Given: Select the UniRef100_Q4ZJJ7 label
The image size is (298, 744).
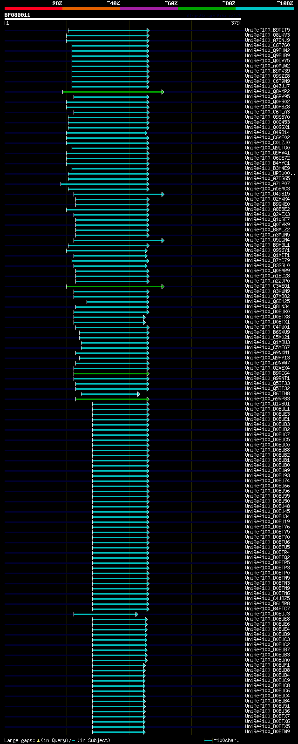Looking at the screenshot, I should click(267, 87).
